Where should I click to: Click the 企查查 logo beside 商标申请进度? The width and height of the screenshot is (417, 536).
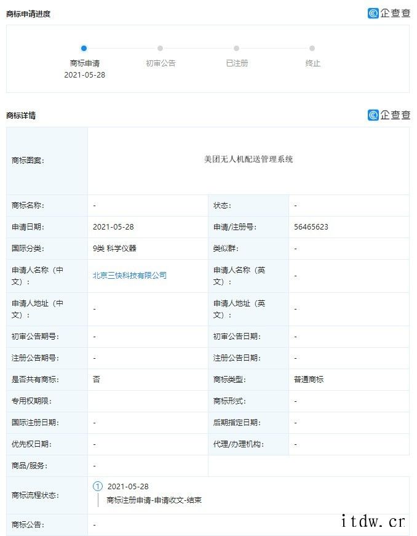[389, 14]
